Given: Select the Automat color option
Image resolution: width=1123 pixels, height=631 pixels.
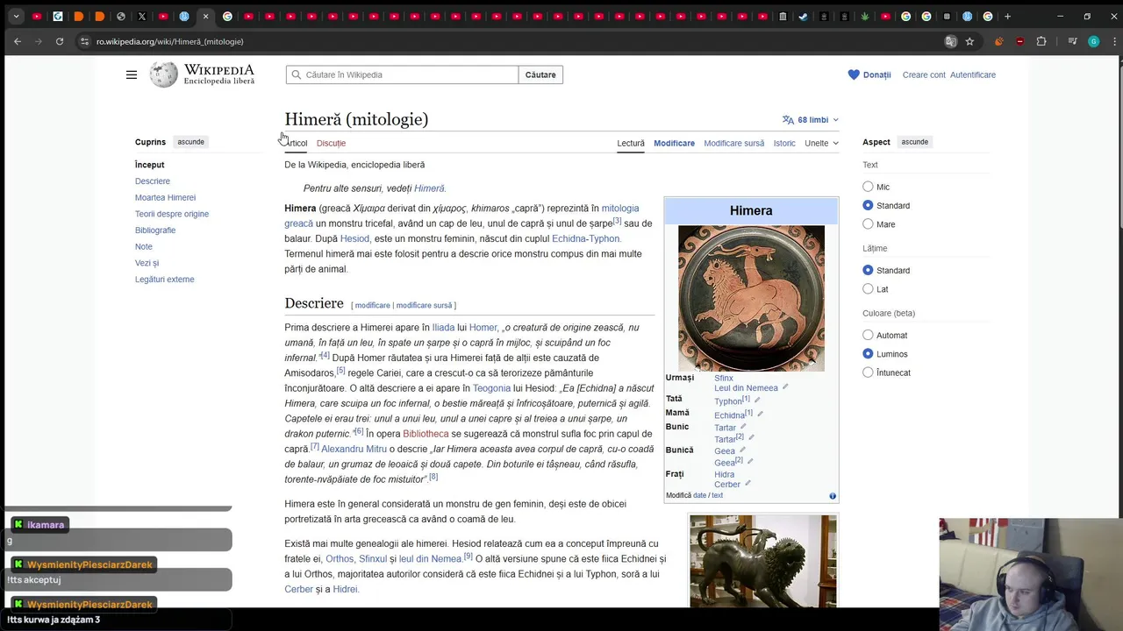Looking at the screenshot, I should pos(868,335).
